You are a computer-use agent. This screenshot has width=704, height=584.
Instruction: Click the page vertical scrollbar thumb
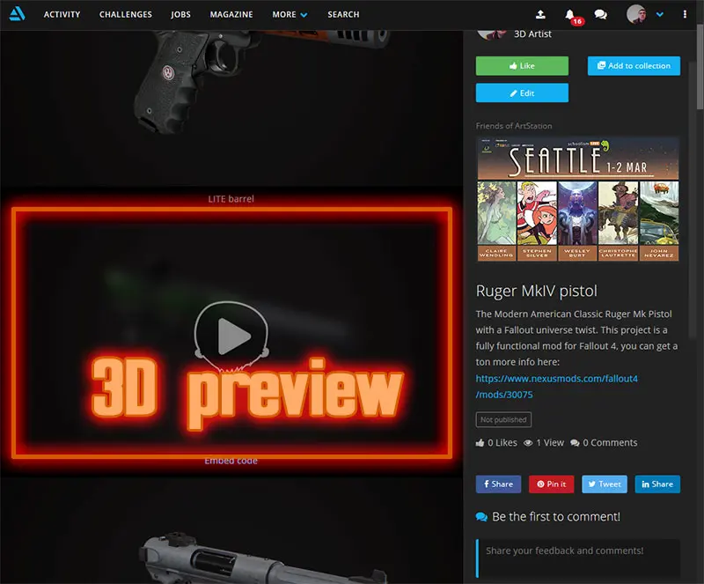point(700,67)
